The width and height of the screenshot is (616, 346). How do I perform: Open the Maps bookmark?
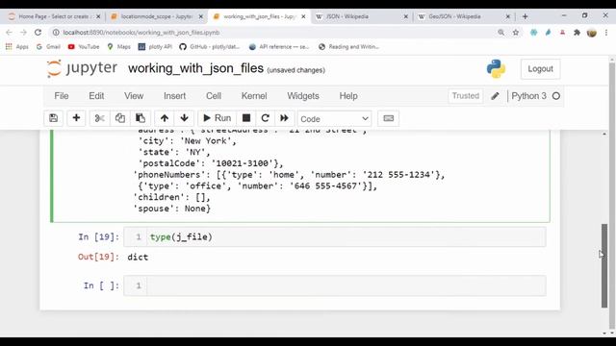tap(118, 47)
